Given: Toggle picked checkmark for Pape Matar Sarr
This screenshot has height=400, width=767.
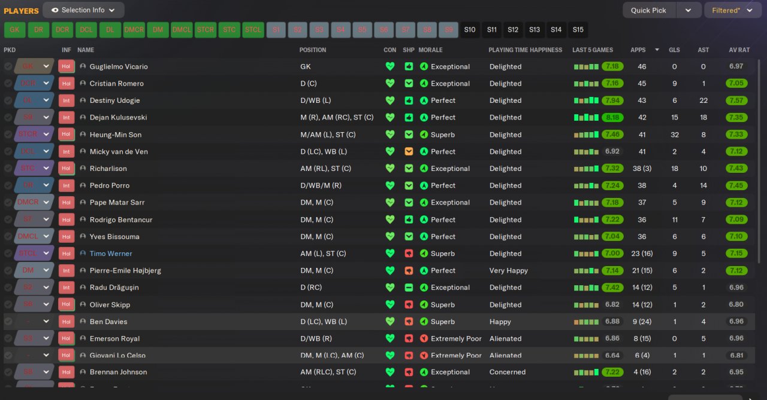Looking at the screenshot, I should click(x=8, y=202).
